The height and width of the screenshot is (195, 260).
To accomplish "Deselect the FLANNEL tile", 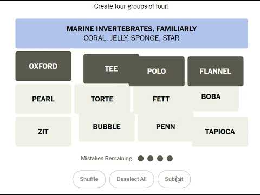I will [216, 71].
